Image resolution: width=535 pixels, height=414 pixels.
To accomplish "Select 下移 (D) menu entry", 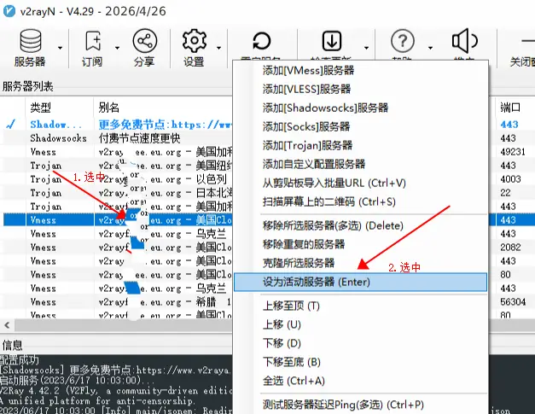I will point(361,343).
